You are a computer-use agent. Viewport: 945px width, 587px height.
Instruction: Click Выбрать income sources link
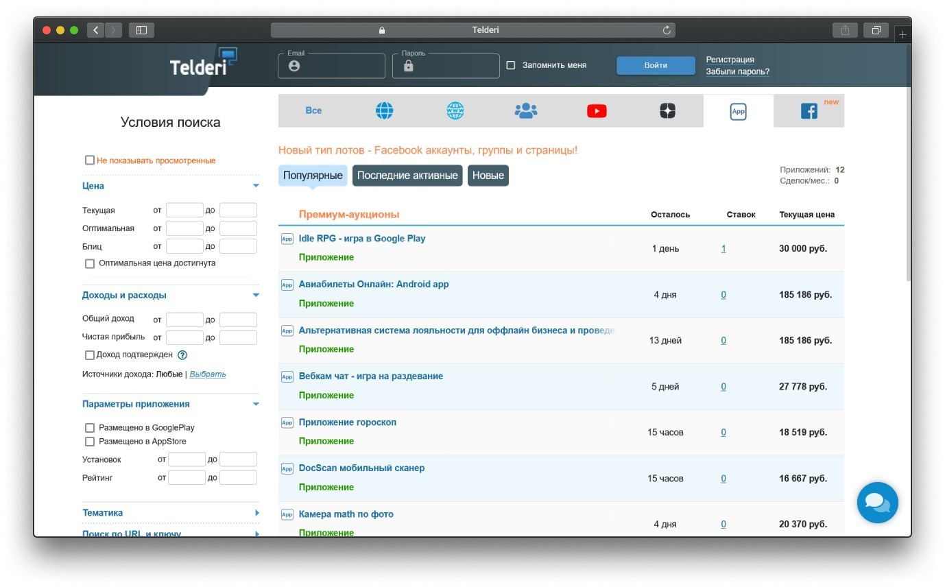[208, 374]
